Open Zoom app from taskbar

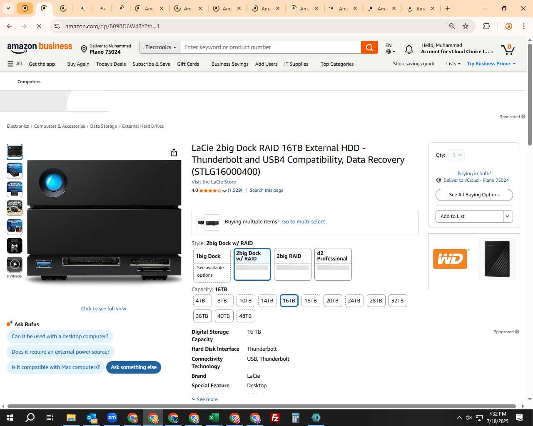pos(112,418)
